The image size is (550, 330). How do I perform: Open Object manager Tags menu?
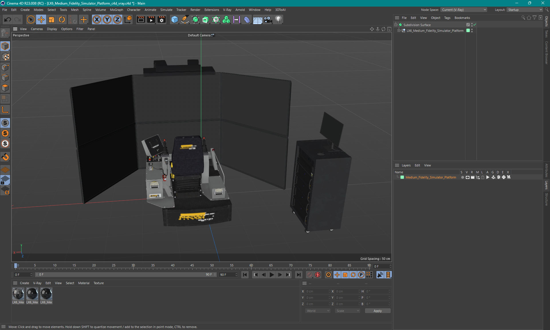[447, 18]
